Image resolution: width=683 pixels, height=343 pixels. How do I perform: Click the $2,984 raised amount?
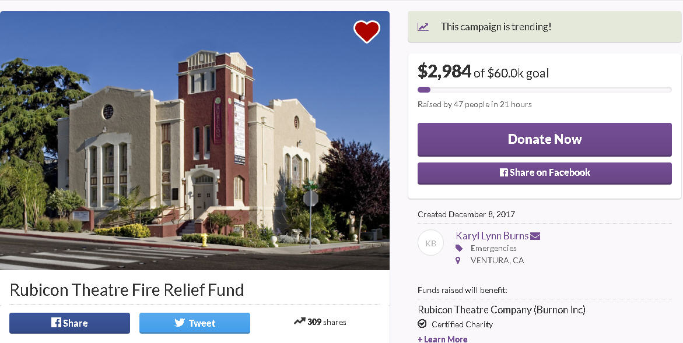[x=444, y=71]
